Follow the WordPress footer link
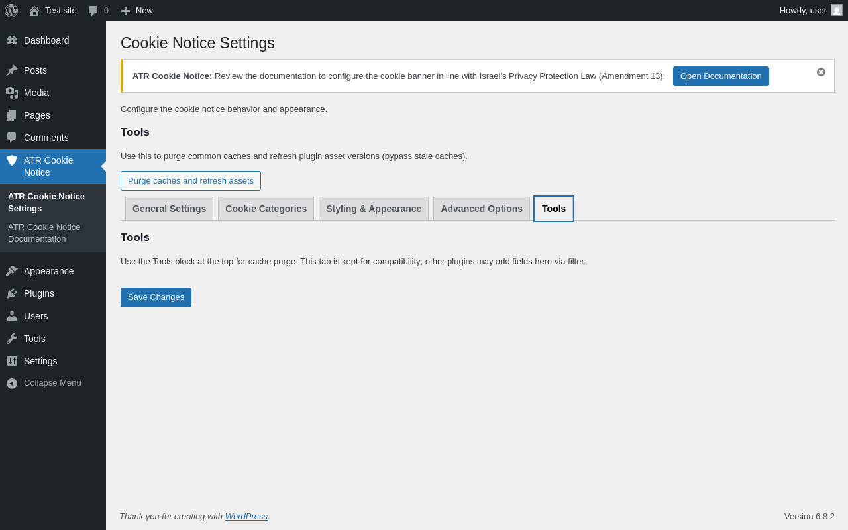 coord(246,516)
